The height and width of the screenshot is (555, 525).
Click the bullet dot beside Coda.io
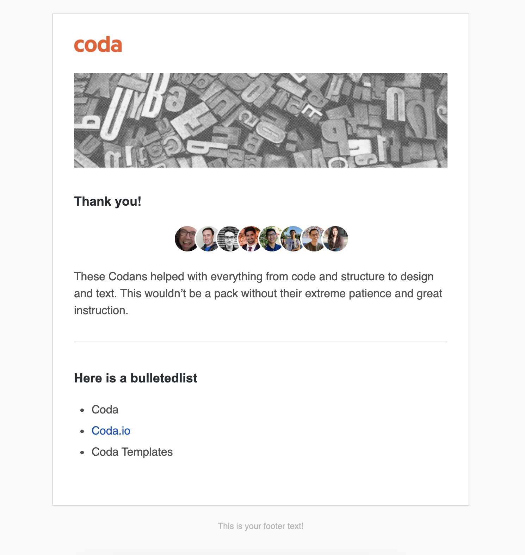point(82,431)
